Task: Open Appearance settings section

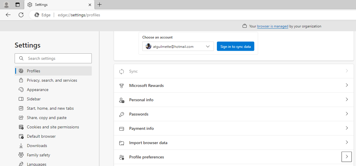Action: pyautogui.click(x=37, y=90)
